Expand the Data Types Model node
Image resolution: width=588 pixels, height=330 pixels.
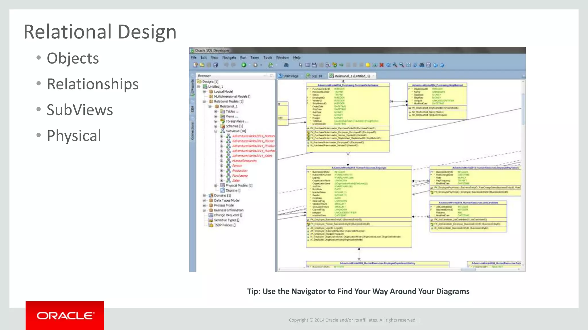click(x=204, y=200)
